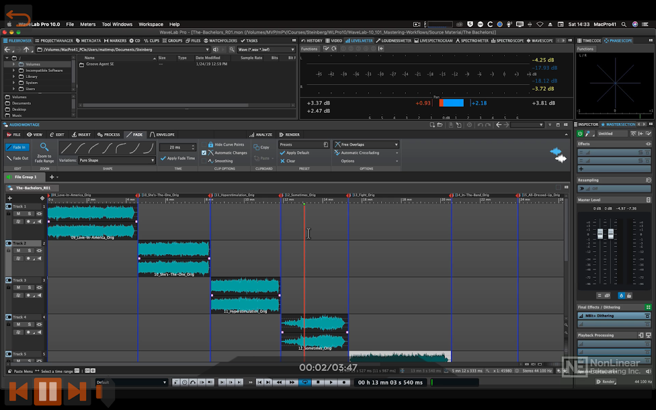Click the file browser parent folder up arrow

tap(26, 50)
